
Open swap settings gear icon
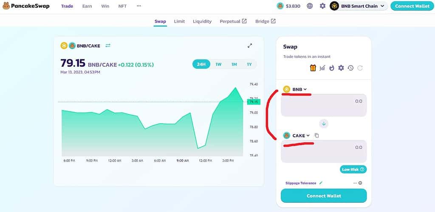[341, 68]
